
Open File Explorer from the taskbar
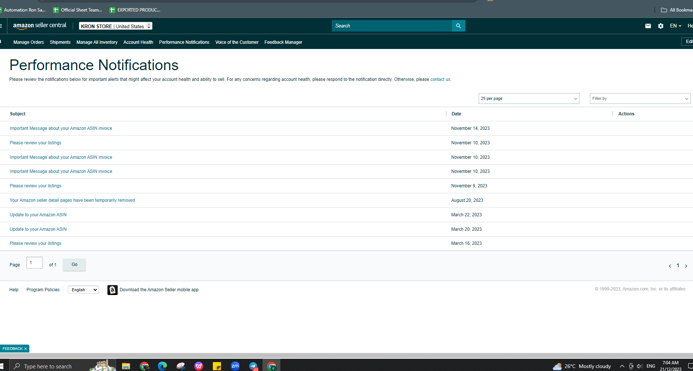[x=126, y=366]
